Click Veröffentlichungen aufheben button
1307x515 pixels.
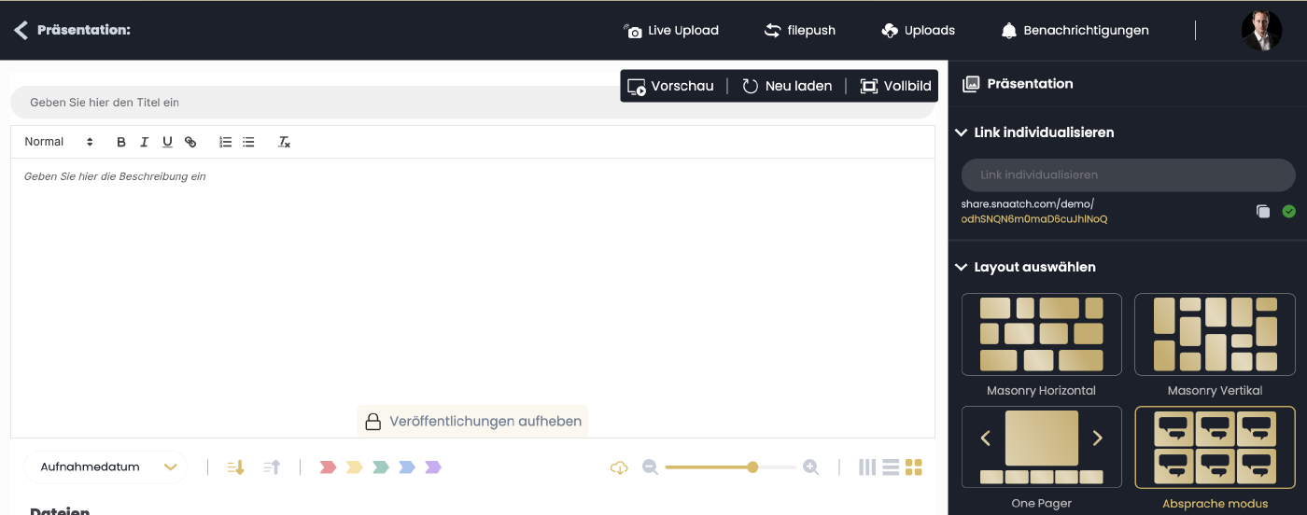tap(473, 422)
